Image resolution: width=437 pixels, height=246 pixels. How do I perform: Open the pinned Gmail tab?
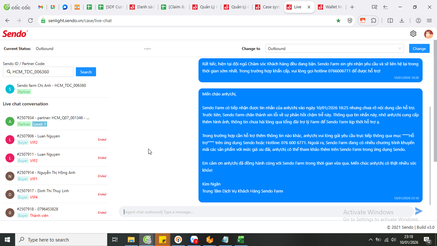click(x=40, y=7)
